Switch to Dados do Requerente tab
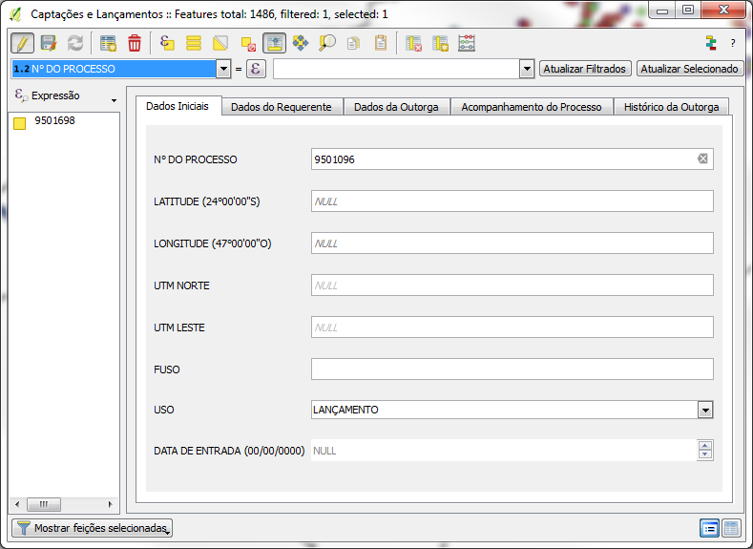This screenshot has width=753, height=549. pos(281,107)
